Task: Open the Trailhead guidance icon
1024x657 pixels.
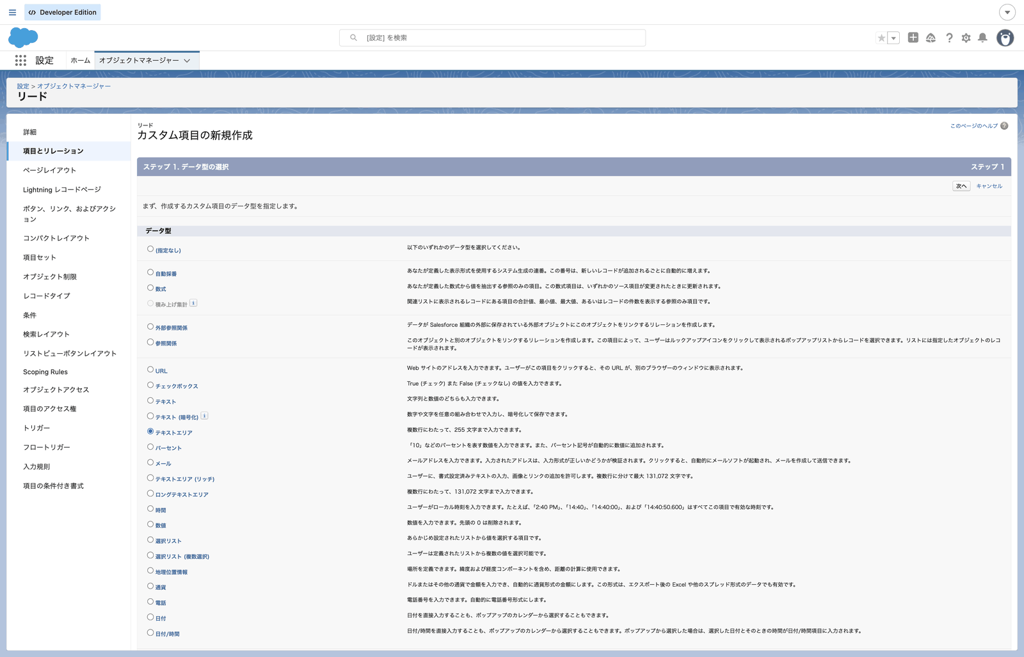Action: 931,38
